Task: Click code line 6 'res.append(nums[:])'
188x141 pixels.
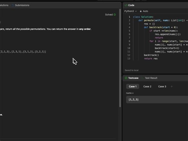Action: tap(168, 34)
